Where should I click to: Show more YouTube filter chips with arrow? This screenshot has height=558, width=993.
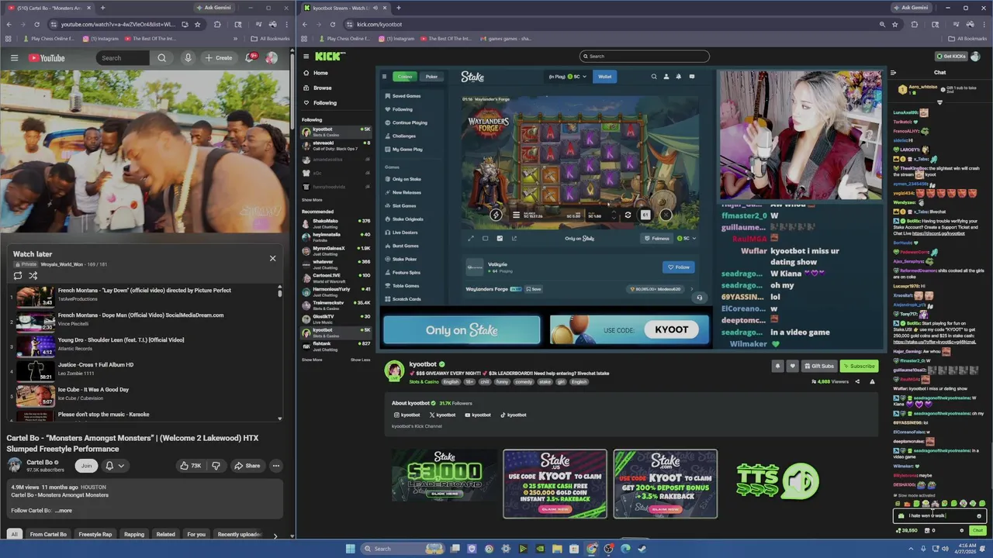pyautogui.click(x=275, y=535)
